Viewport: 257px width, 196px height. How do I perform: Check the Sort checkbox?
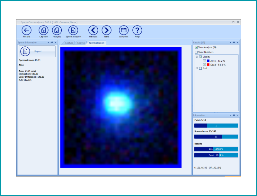[200, 68]
